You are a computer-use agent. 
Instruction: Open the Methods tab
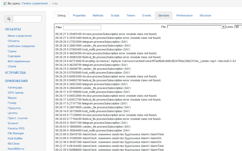[98, 15]
